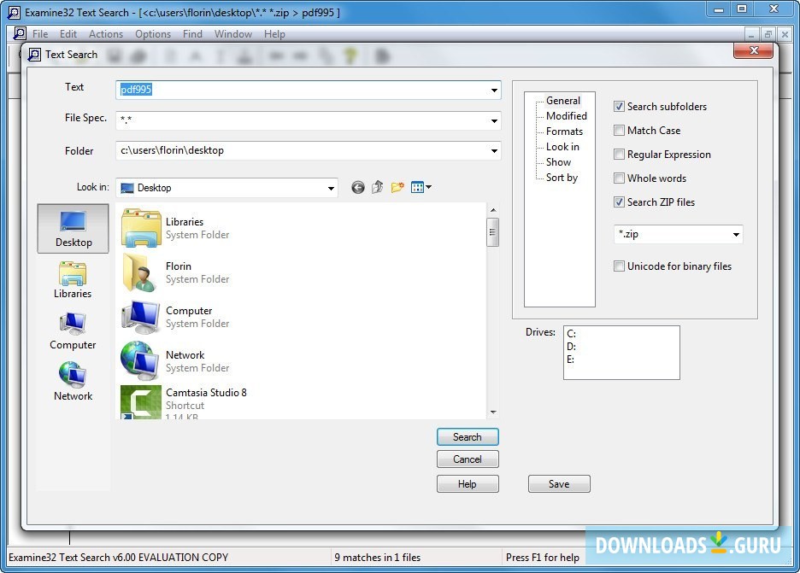The image size is (800, 573).
Task: Click the Search button
Action: click(468, 436)
